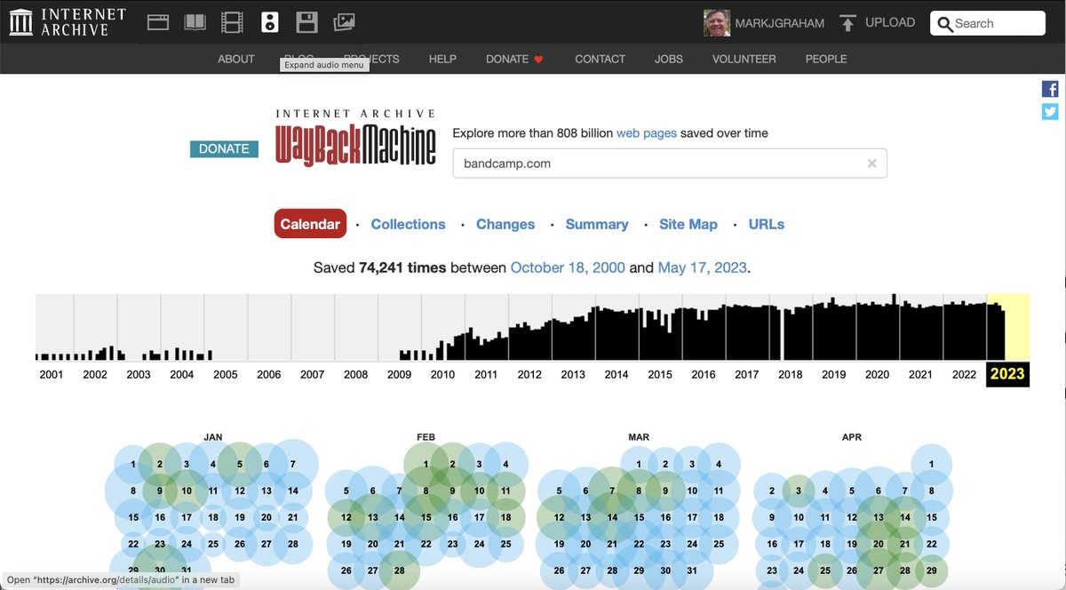Open April 20 capture bubble
Image resolution: width=1066 pixels, height=590 pixels.
point(879,544)
